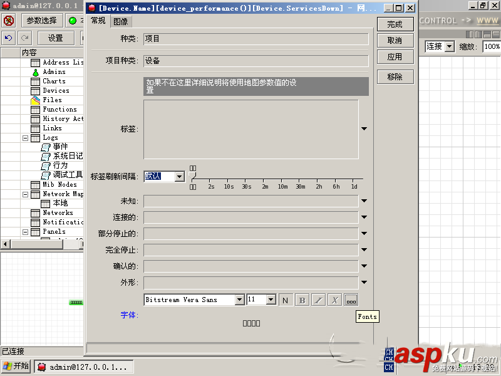
Task: Open the 参数选择 button
Action: (x=41, y=21)
